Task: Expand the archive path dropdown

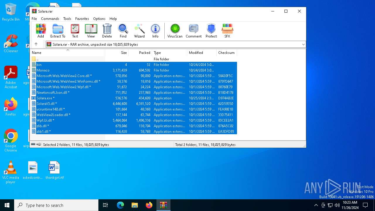Action: point(303,45)
